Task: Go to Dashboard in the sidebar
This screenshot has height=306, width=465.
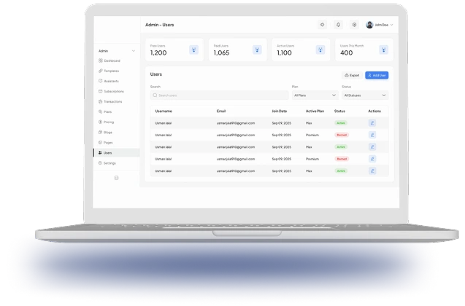Action: coord(111,60)
